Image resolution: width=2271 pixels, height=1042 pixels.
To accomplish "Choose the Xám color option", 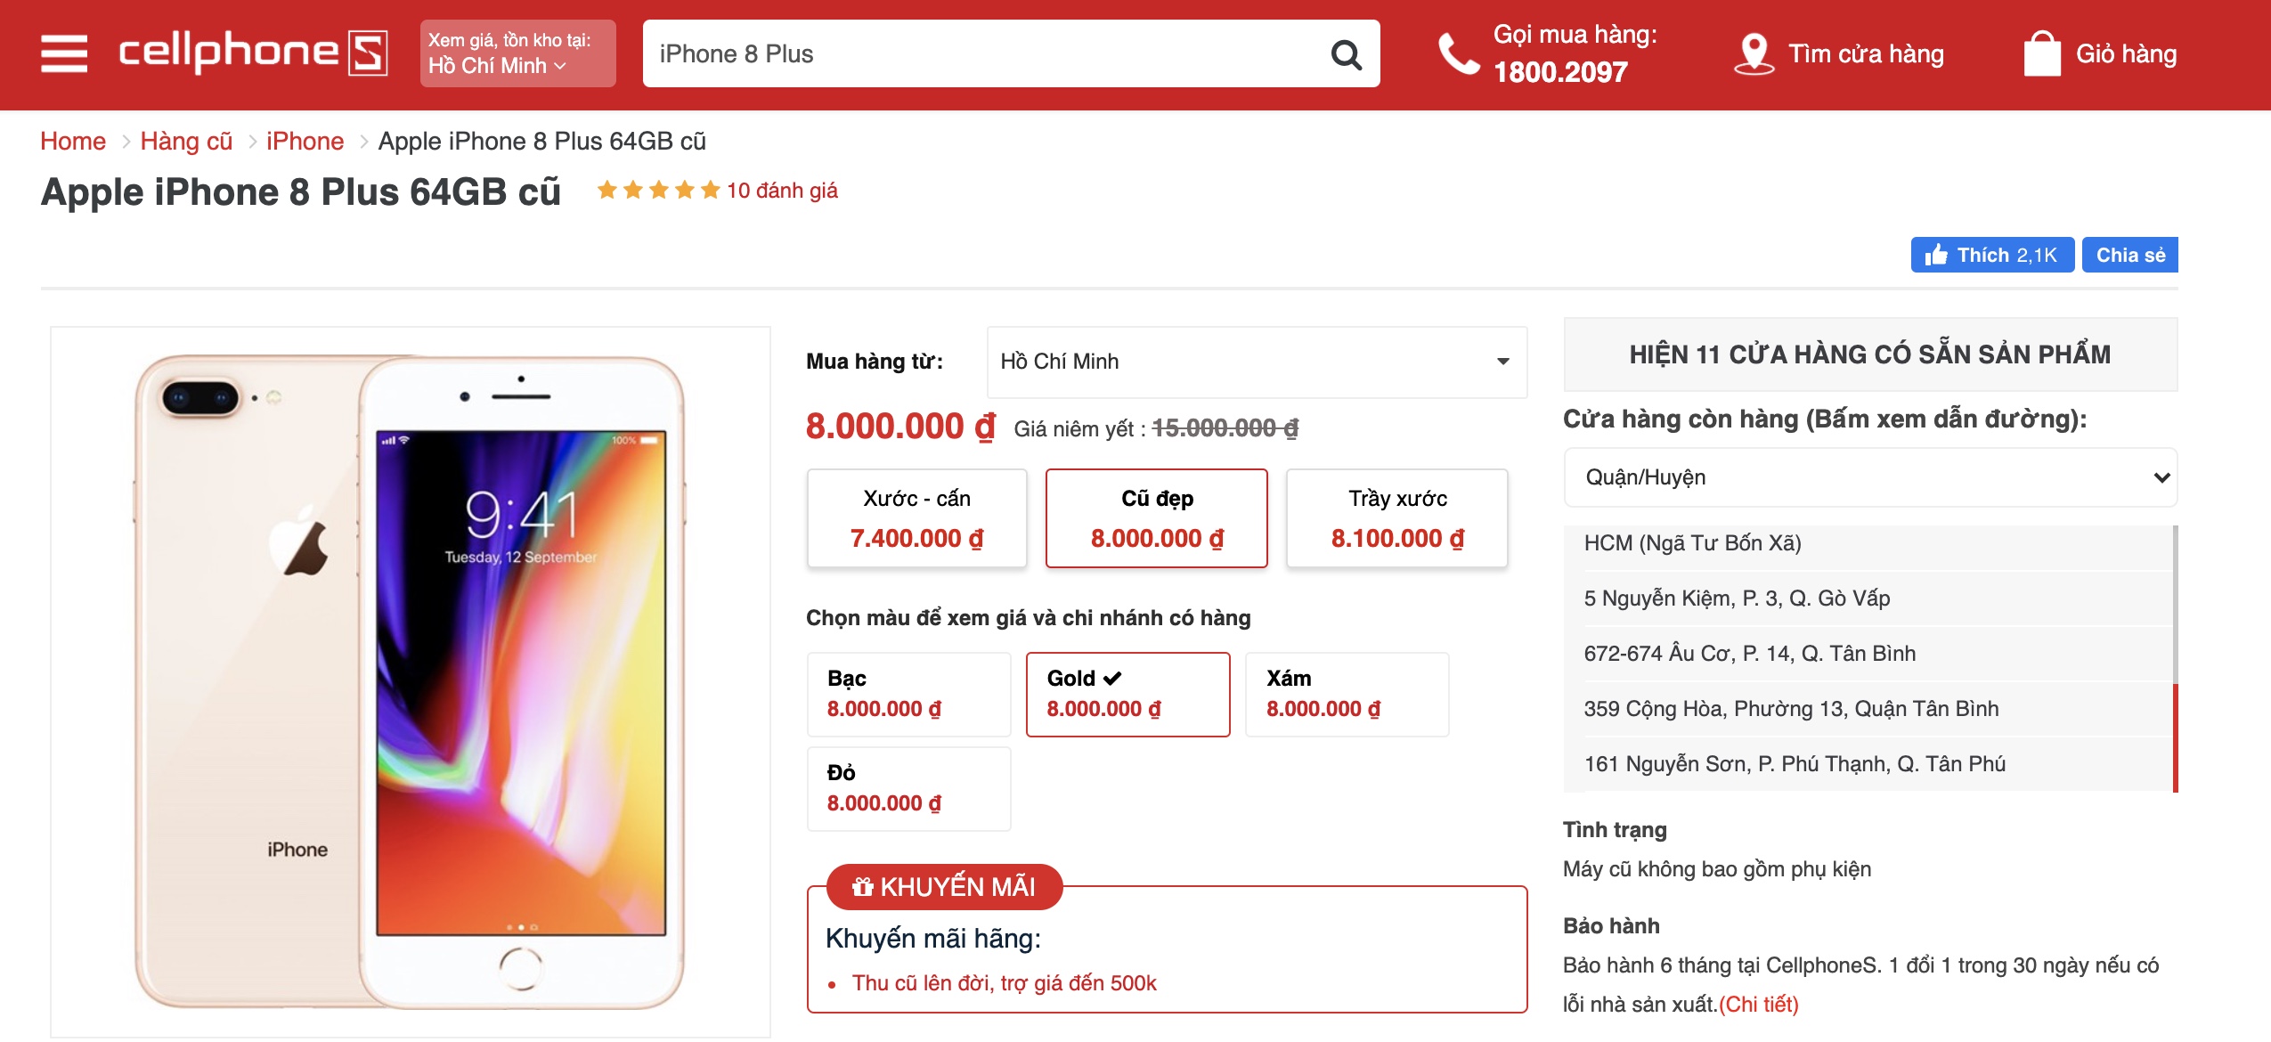I will (1347, 695).
